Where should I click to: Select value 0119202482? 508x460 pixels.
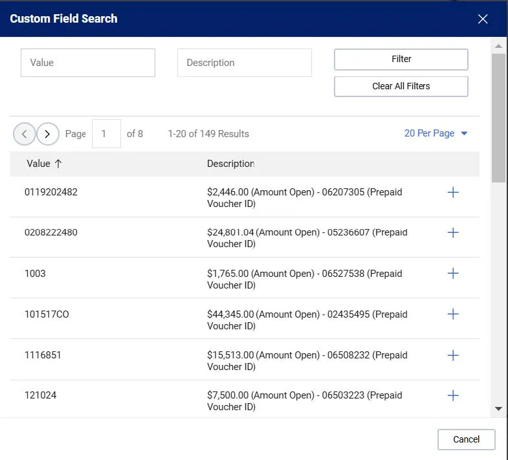(x=51, y=192)
